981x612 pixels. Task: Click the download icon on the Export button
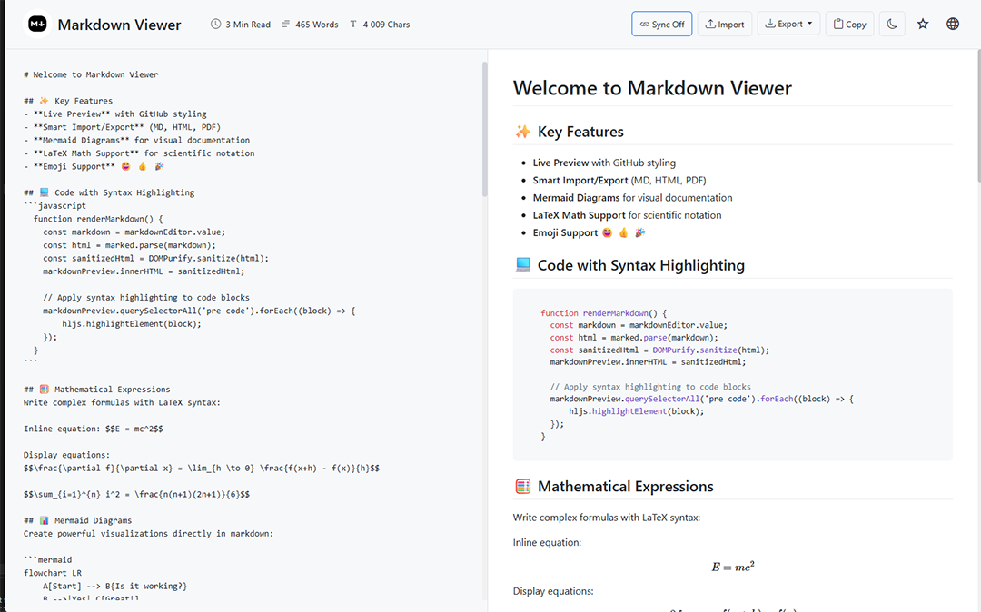pyautogui.click(x=772, y=23)
